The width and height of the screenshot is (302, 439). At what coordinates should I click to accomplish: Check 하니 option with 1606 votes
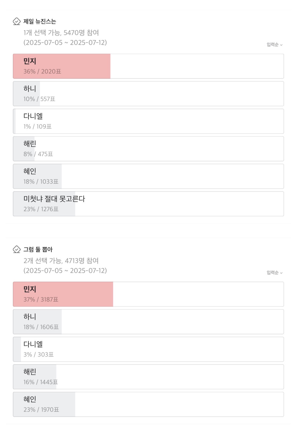pos(148,322)
